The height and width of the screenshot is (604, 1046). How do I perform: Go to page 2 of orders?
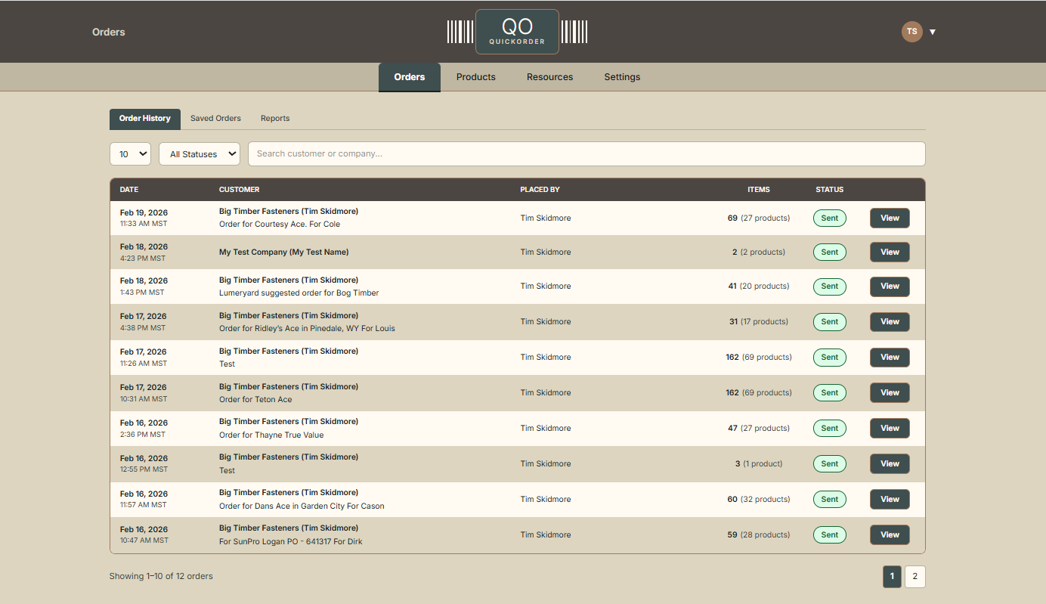pos(914,577)
